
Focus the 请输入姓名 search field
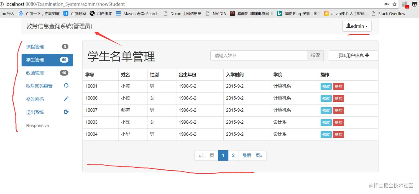[259, 55]
